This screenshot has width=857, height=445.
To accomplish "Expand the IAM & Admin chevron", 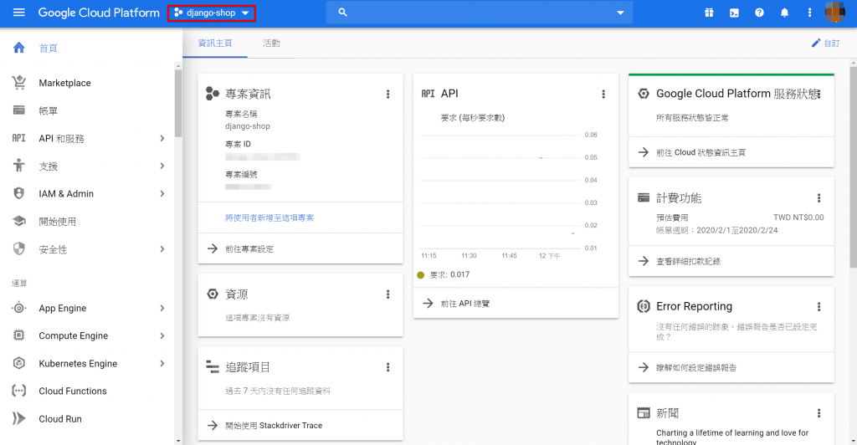I will (x=162, y=194).
